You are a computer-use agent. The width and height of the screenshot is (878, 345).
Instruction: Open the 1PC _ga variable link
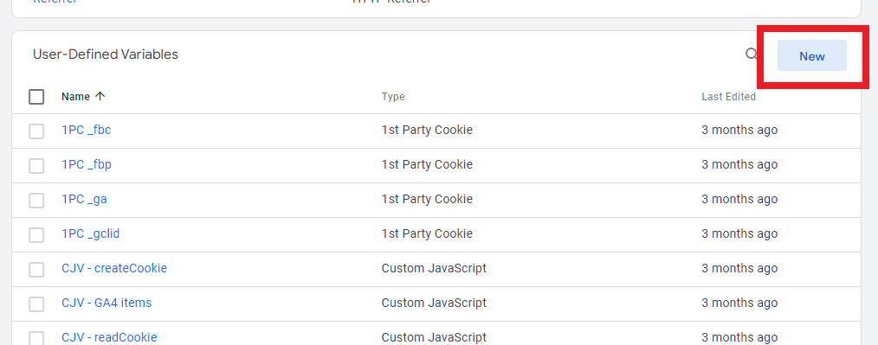click(84, 199)
